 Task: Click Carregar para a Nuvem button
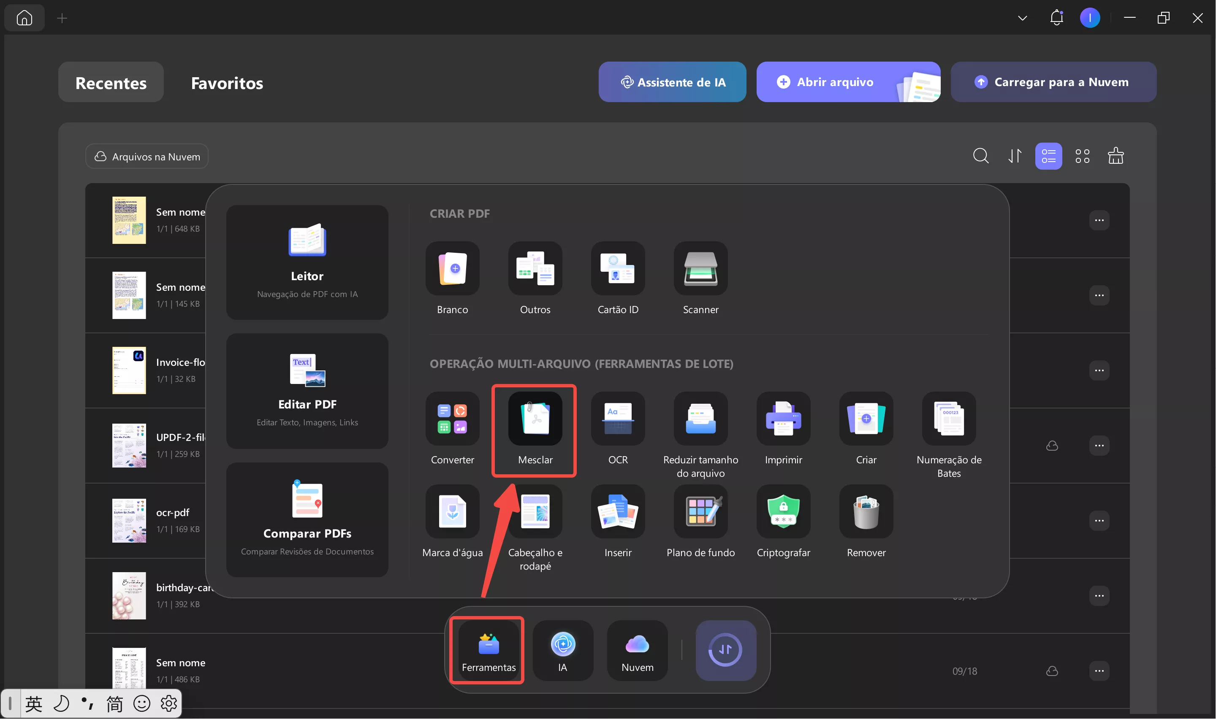[x=1053, y=82]
